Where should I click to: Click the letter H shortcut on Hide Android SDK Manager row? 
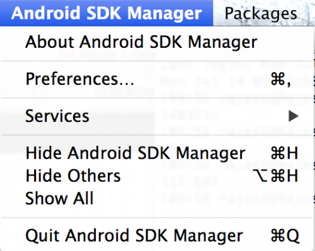[292, 153]
